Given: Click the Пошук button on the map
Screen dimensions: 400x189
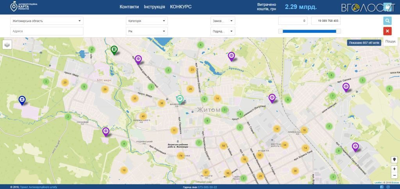Looking at the screenshot, I should tap(390, 41).
